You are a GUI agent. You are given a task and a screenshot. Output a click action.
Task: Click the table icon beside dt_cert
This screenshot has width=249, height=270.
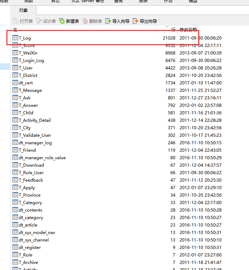pos(15,83)
